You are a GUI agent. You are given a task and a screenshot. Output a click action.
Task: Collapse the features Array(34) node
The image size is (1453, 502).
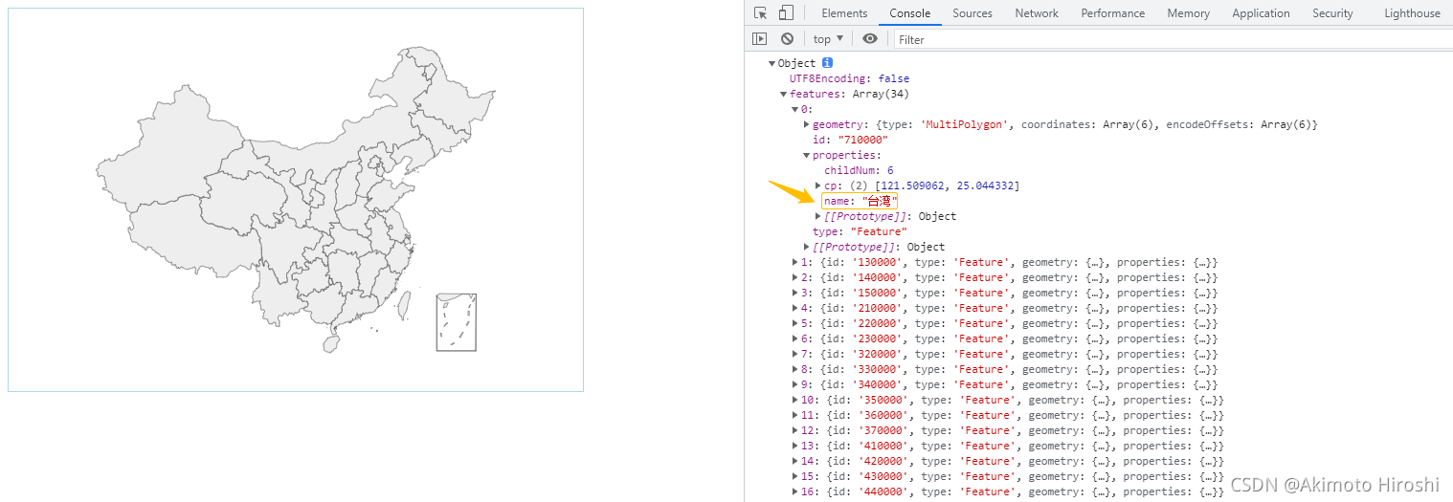click(x=784, y=94)
